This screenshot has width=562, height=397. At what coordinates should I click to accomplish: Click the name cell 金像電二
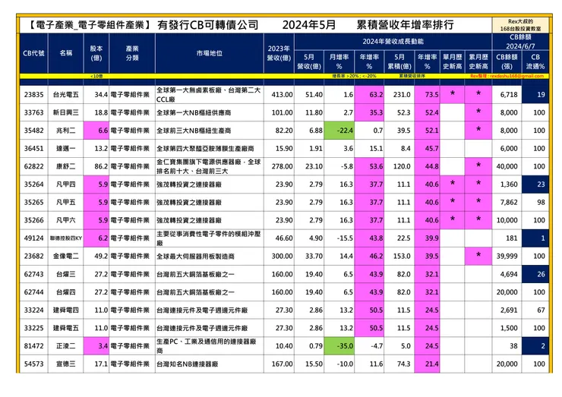65,256
